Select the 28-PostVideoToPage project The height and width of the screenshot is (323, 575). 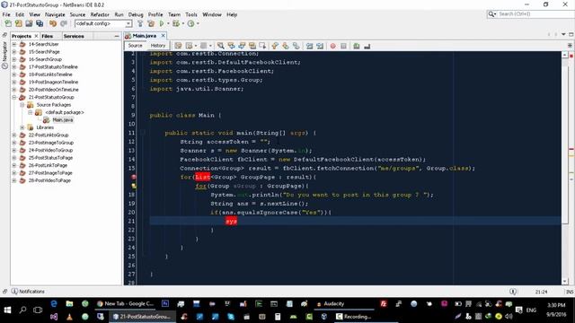(49, 180)
